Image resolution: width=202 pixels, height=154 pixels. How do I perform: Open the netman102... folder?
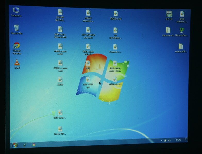181,48
